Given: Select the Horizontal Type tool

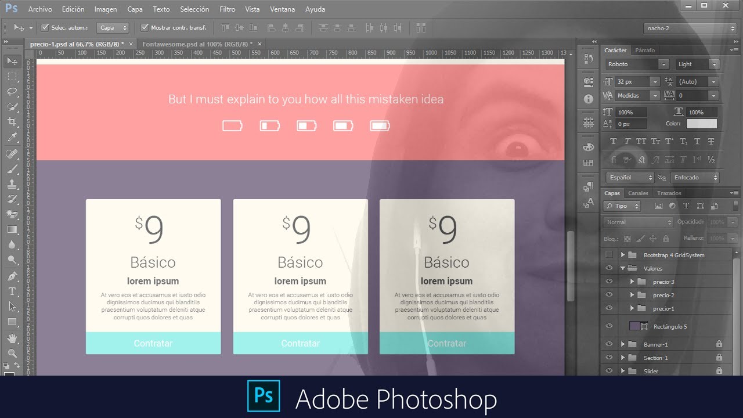Looking at the screenshot, I should 12,291.
